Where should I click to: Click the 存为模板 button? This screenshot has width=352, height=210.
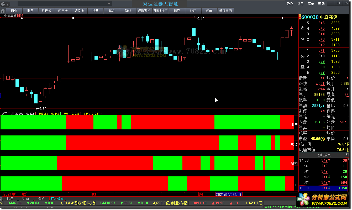point(57,198)
